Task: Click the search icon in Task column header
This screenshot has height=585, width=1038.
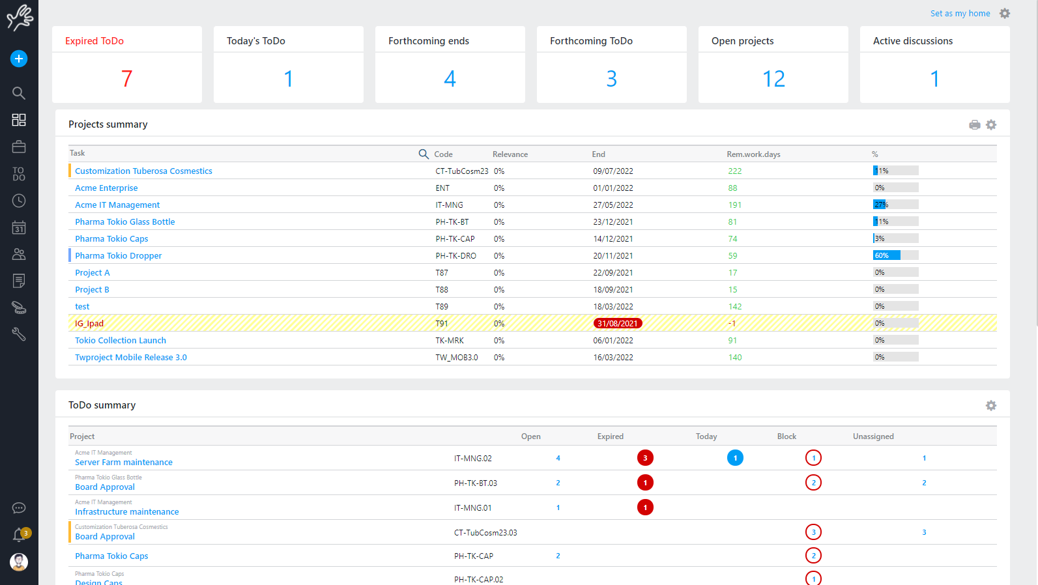Action: tap(424, 154)
